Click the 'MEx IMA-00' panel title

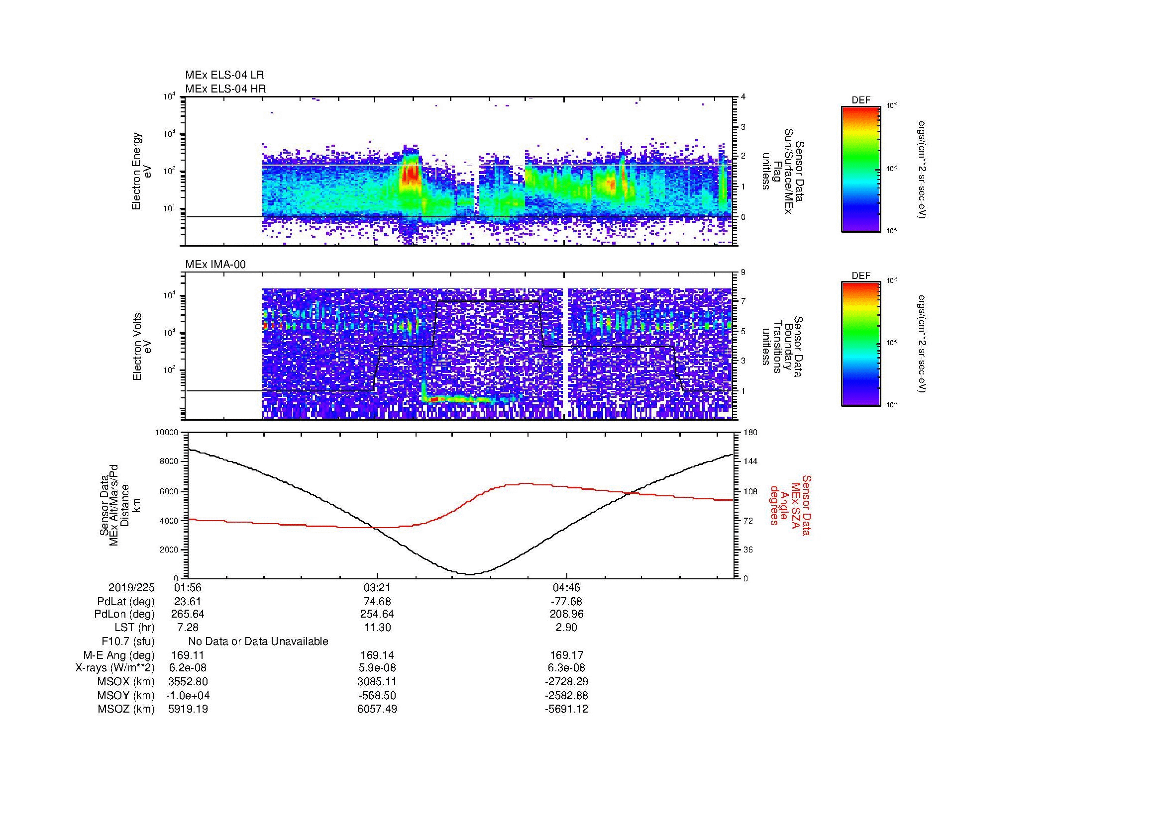(215, 265)
